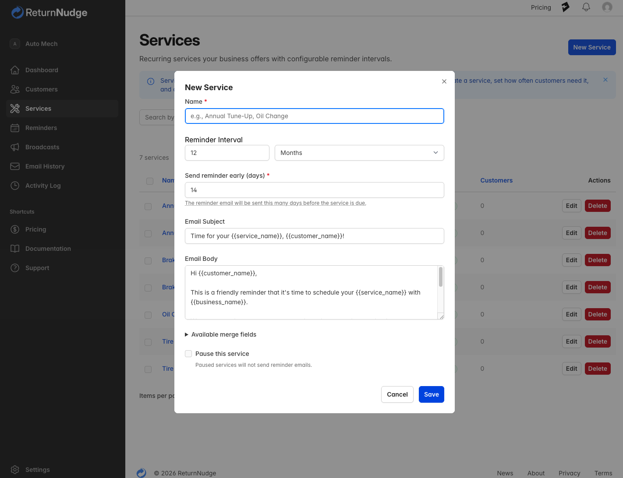623x478 pixels.
Task: Open the Dashboard via its home icon
Action: [x=15, y=70]
